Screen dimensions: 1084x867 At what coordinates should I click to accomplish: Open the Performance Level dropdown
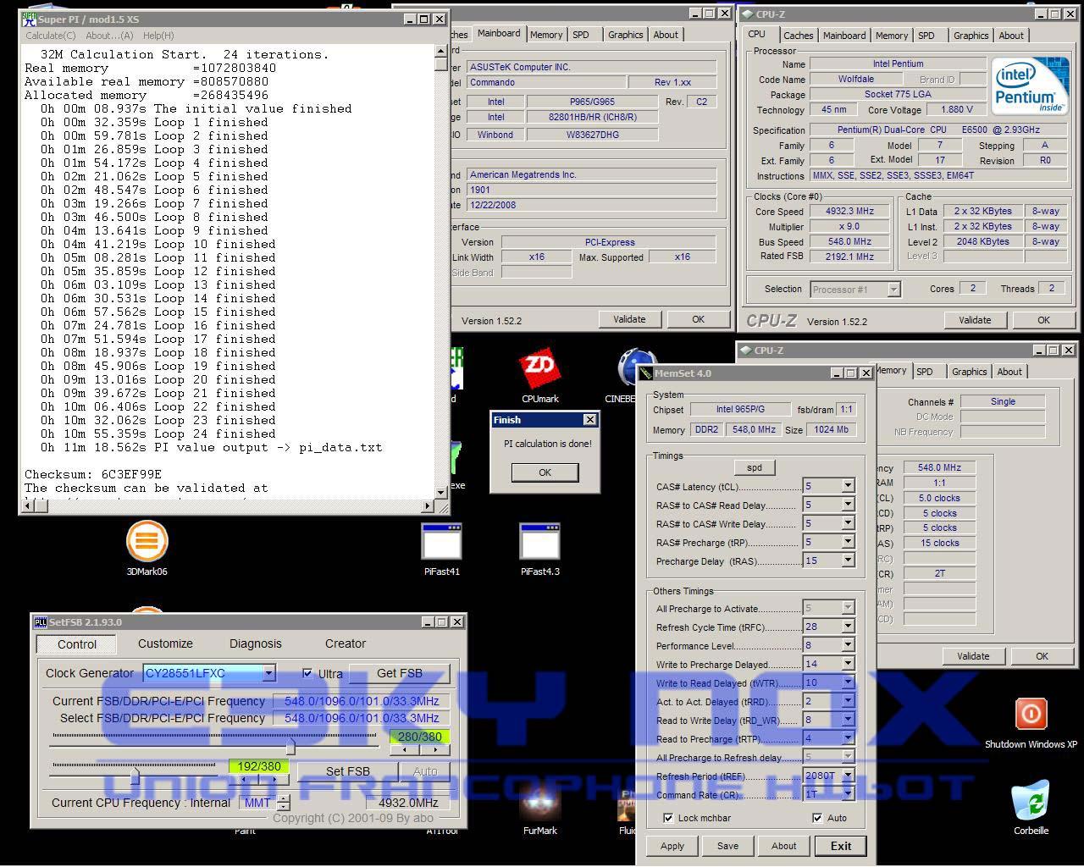tap(847, 645)
